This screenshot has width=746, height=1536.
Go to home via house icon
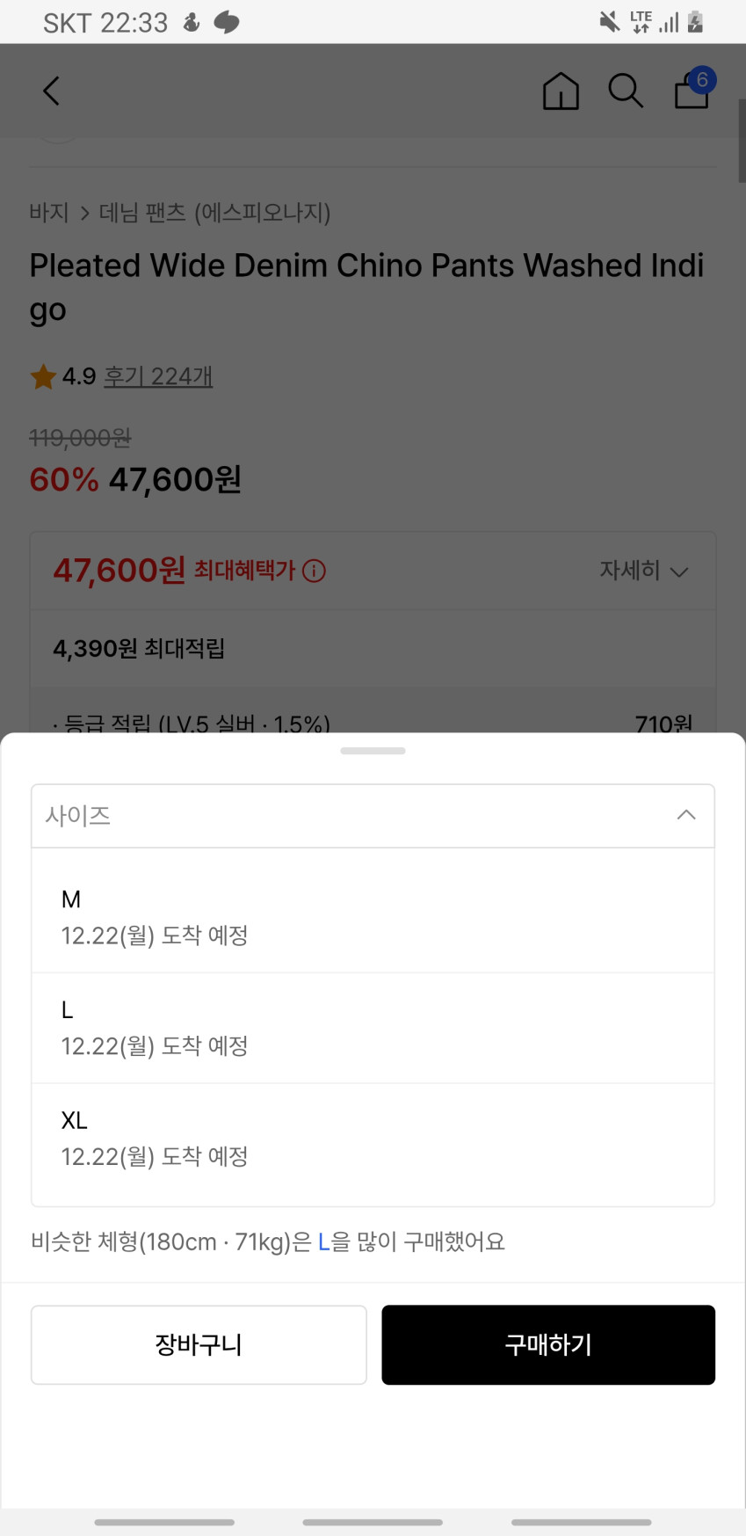pyautogui.click(x=561, y=91)
